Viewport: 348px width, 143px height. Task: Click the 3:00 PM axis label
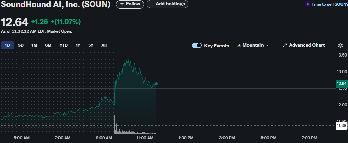(227, 138)
